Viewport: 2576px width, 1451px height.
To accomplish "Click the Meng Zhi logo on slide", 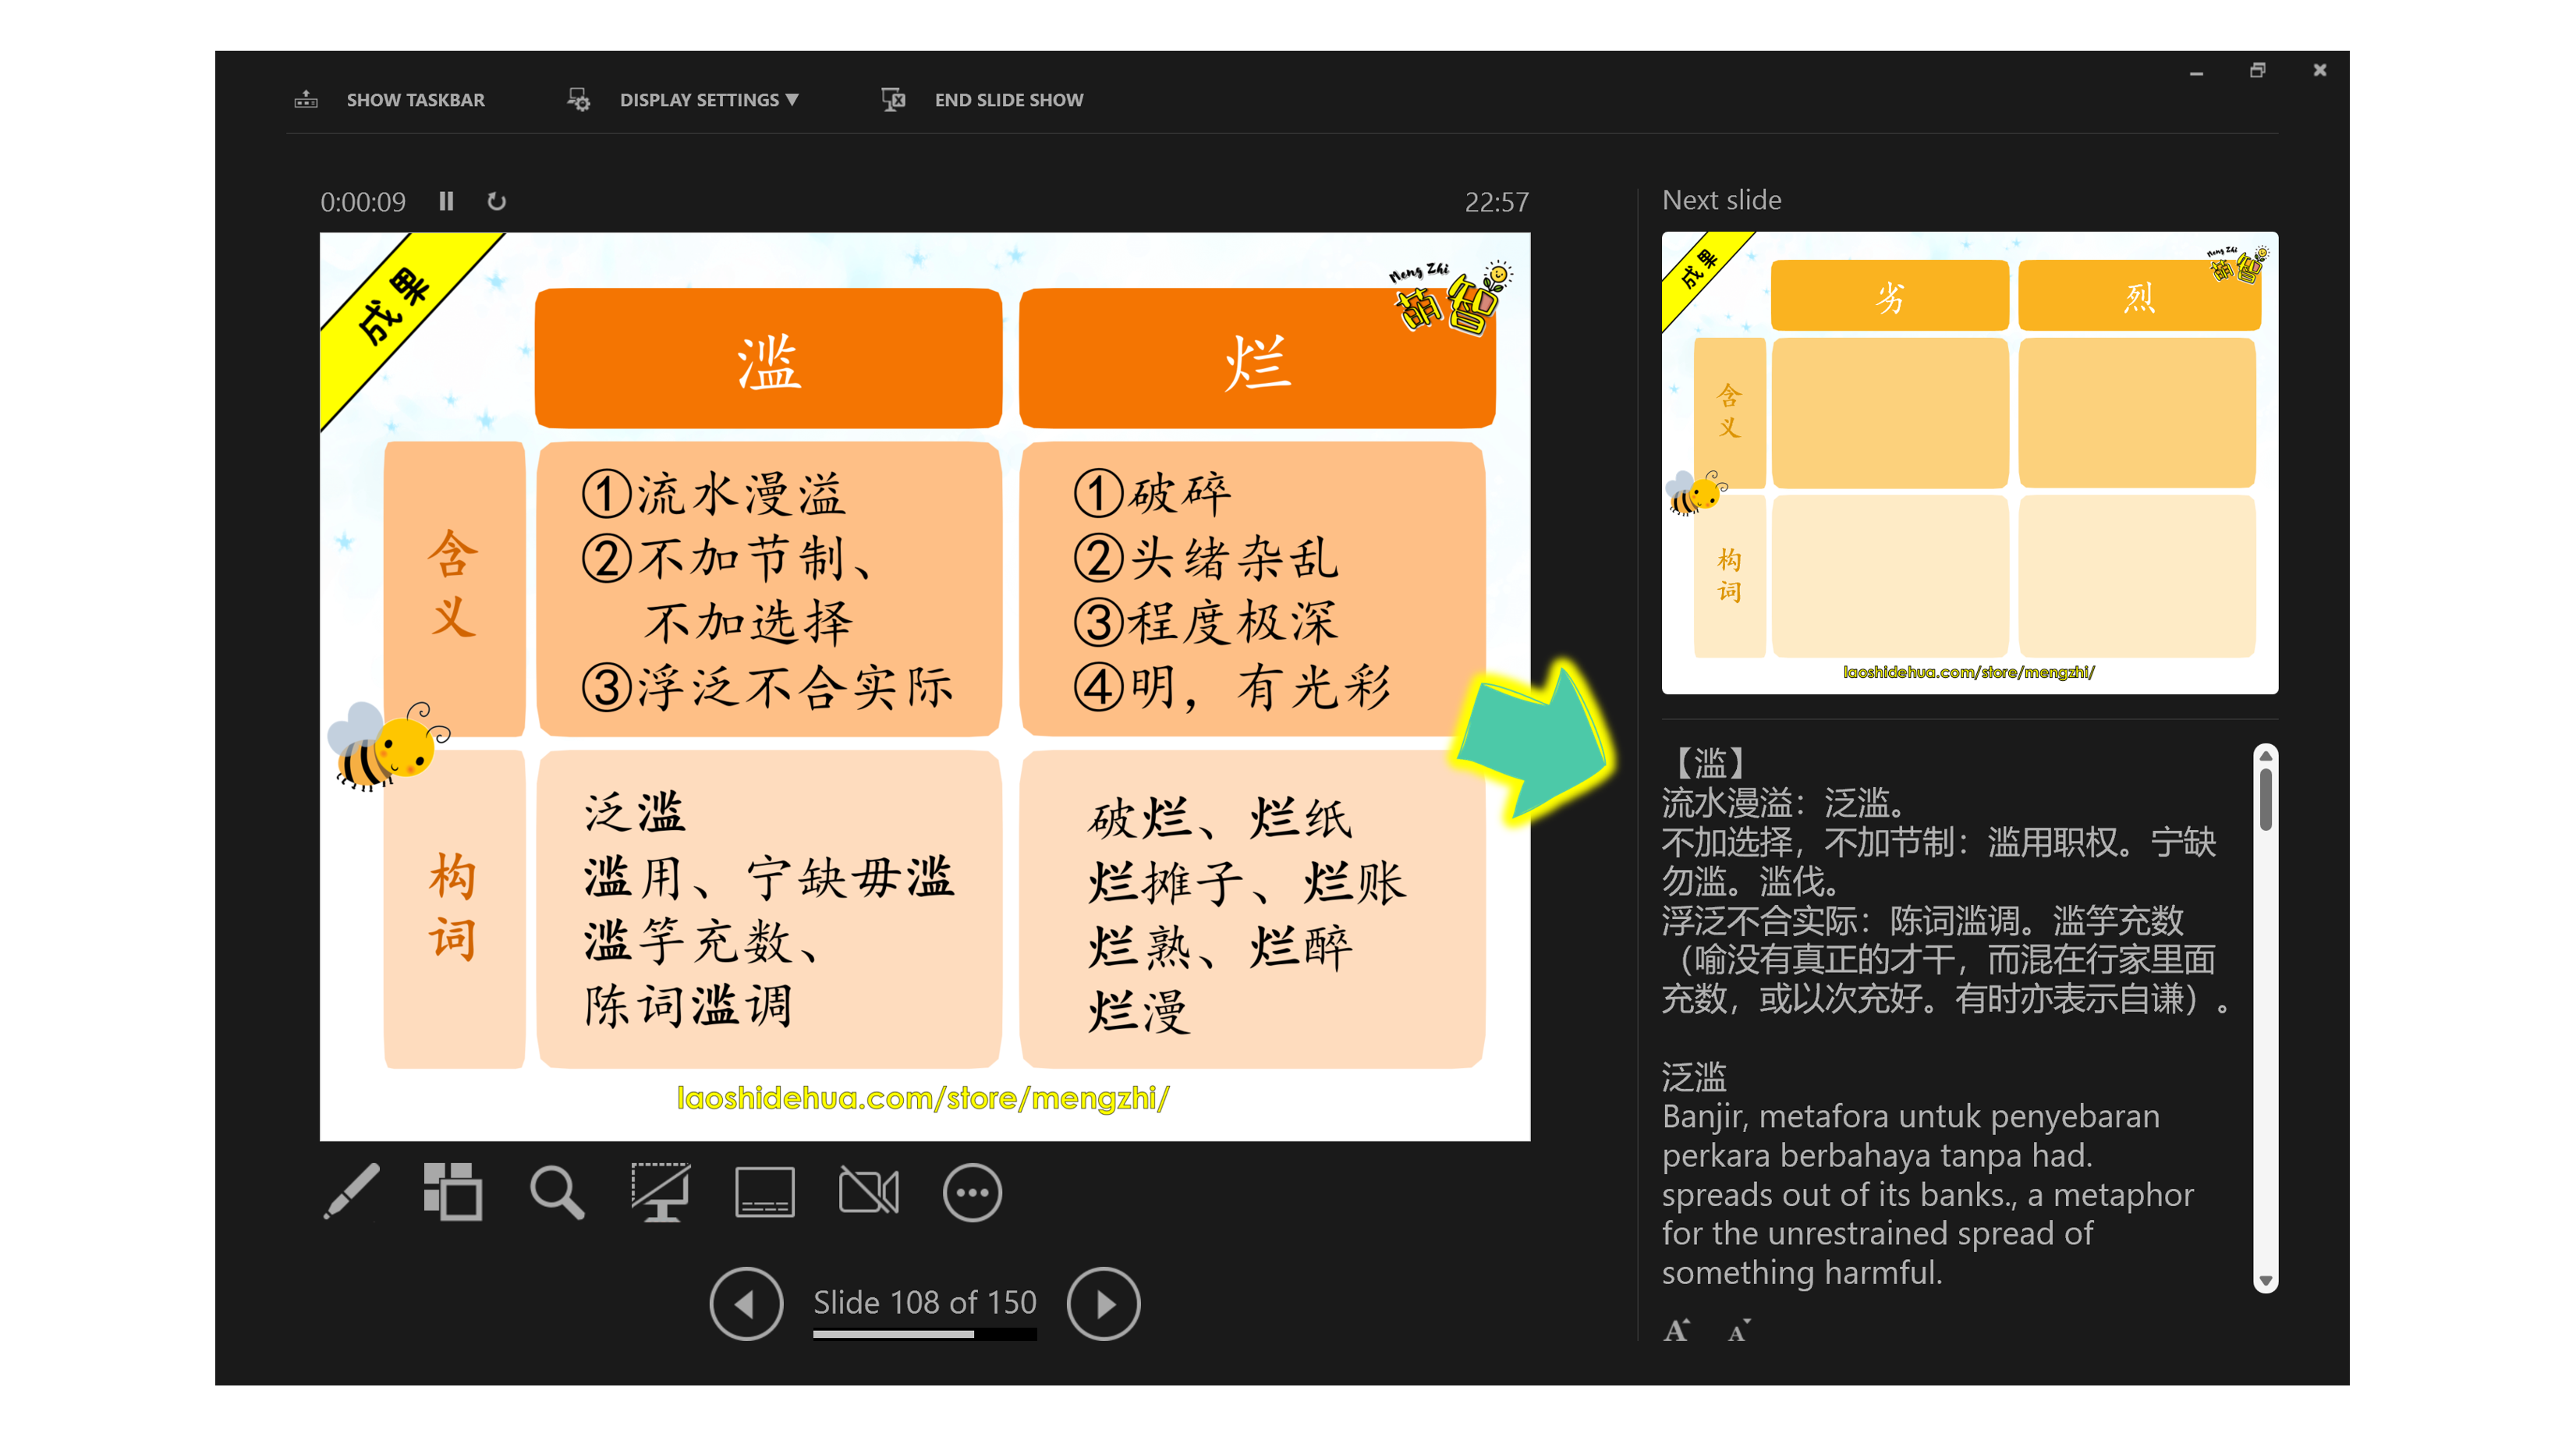I will tap(1450, 297).
